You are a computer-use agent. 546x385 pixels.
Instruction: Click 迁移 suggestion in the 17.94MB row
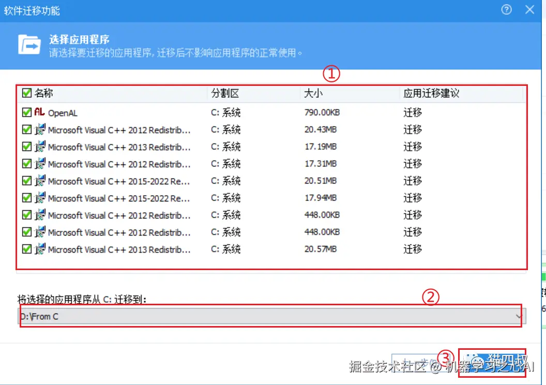pos(413,198)
